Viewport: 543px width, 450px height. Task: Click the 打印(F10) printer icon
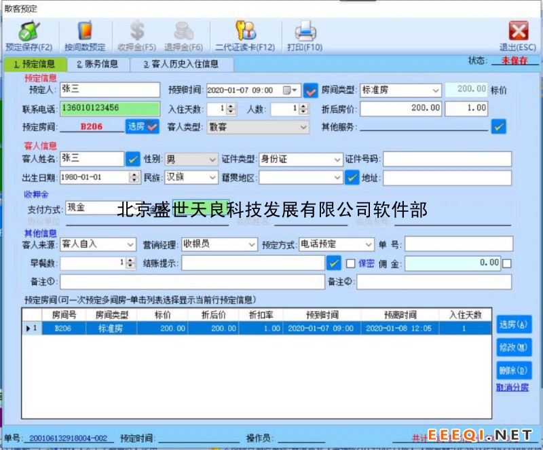pyautogui.click(x=305, y=32)
